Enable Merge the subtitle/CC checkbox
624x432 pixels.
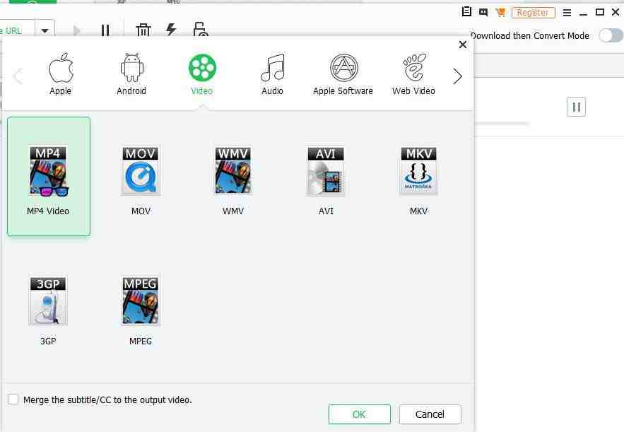coord(13,399)
